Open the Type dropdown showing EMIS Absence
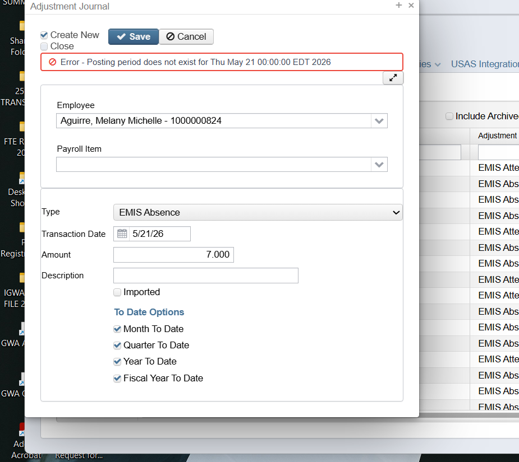This screenshot has height=462, width=519. (258, 213)
